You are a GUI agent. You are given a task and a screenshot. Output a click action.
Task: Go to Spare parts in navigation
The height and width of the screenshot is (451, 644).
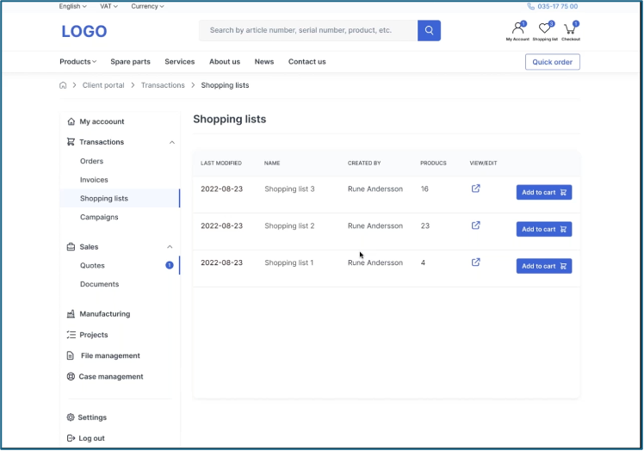pyautogui.click(x=130, y=62)
